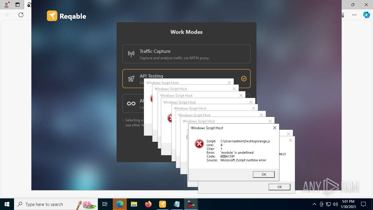Open the Windows notification center

pos(363,204)
